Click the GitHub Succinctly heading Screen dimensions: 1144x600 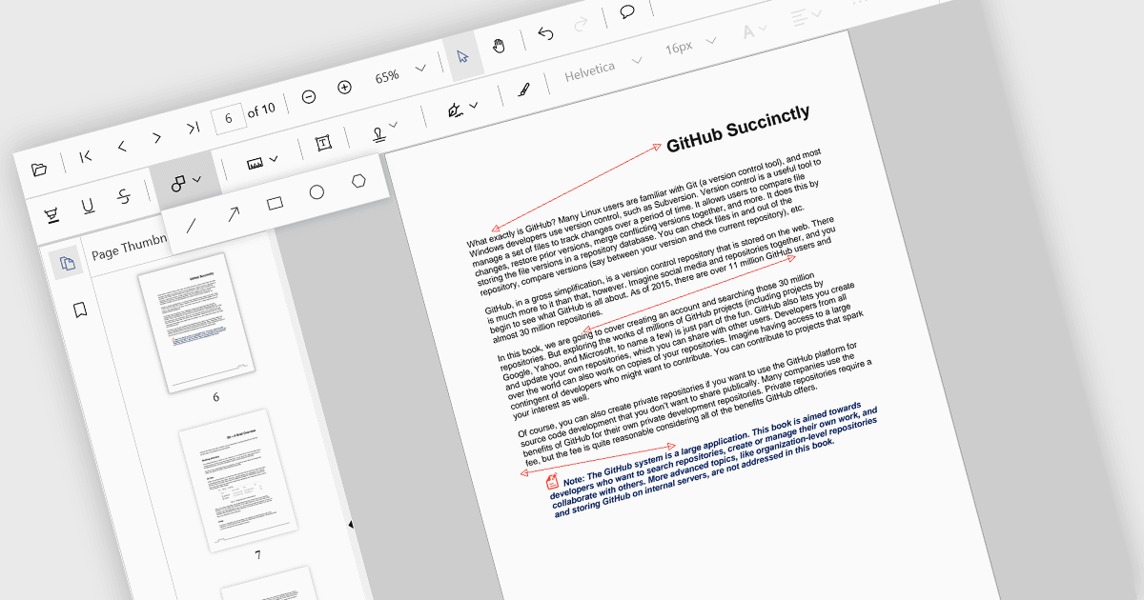point(738,128)
